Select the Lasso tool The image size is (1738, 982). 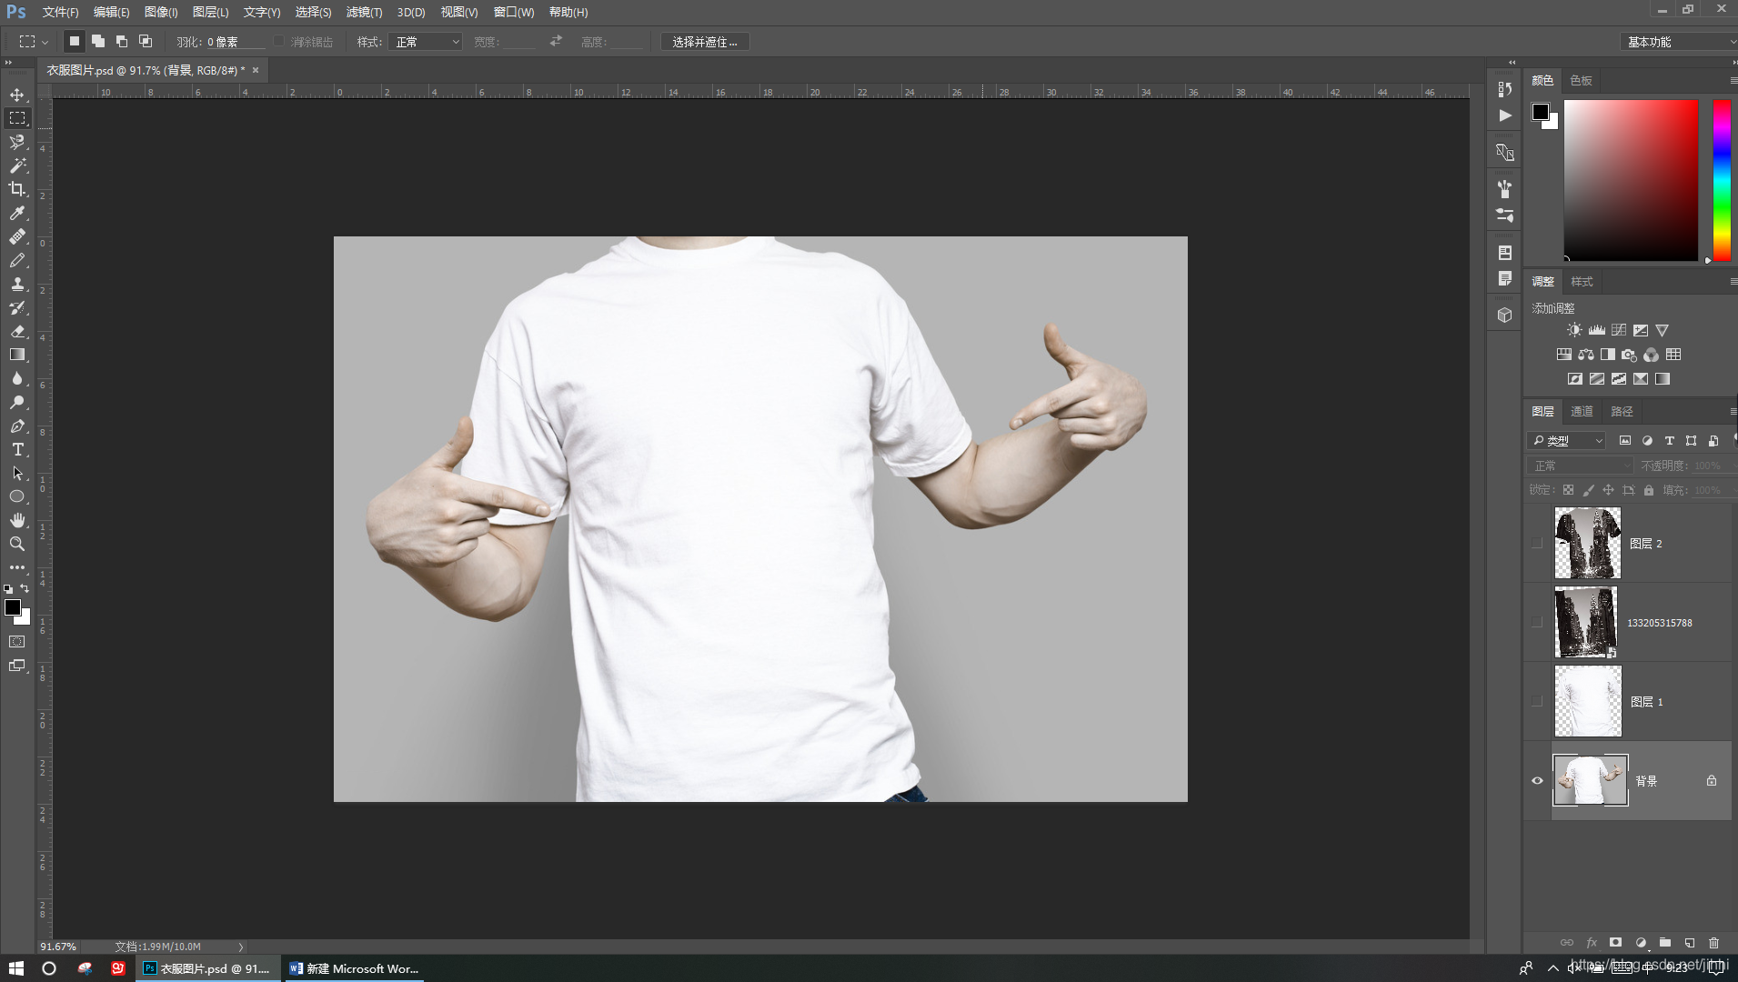click(x=17, y=142)
